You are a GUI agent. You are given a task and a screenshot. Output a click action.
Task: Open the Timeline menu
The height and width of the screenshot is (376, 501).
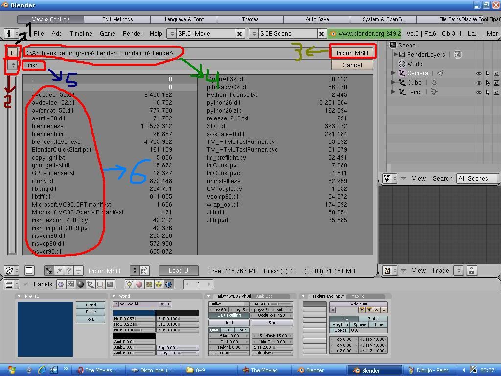point(81,34)
